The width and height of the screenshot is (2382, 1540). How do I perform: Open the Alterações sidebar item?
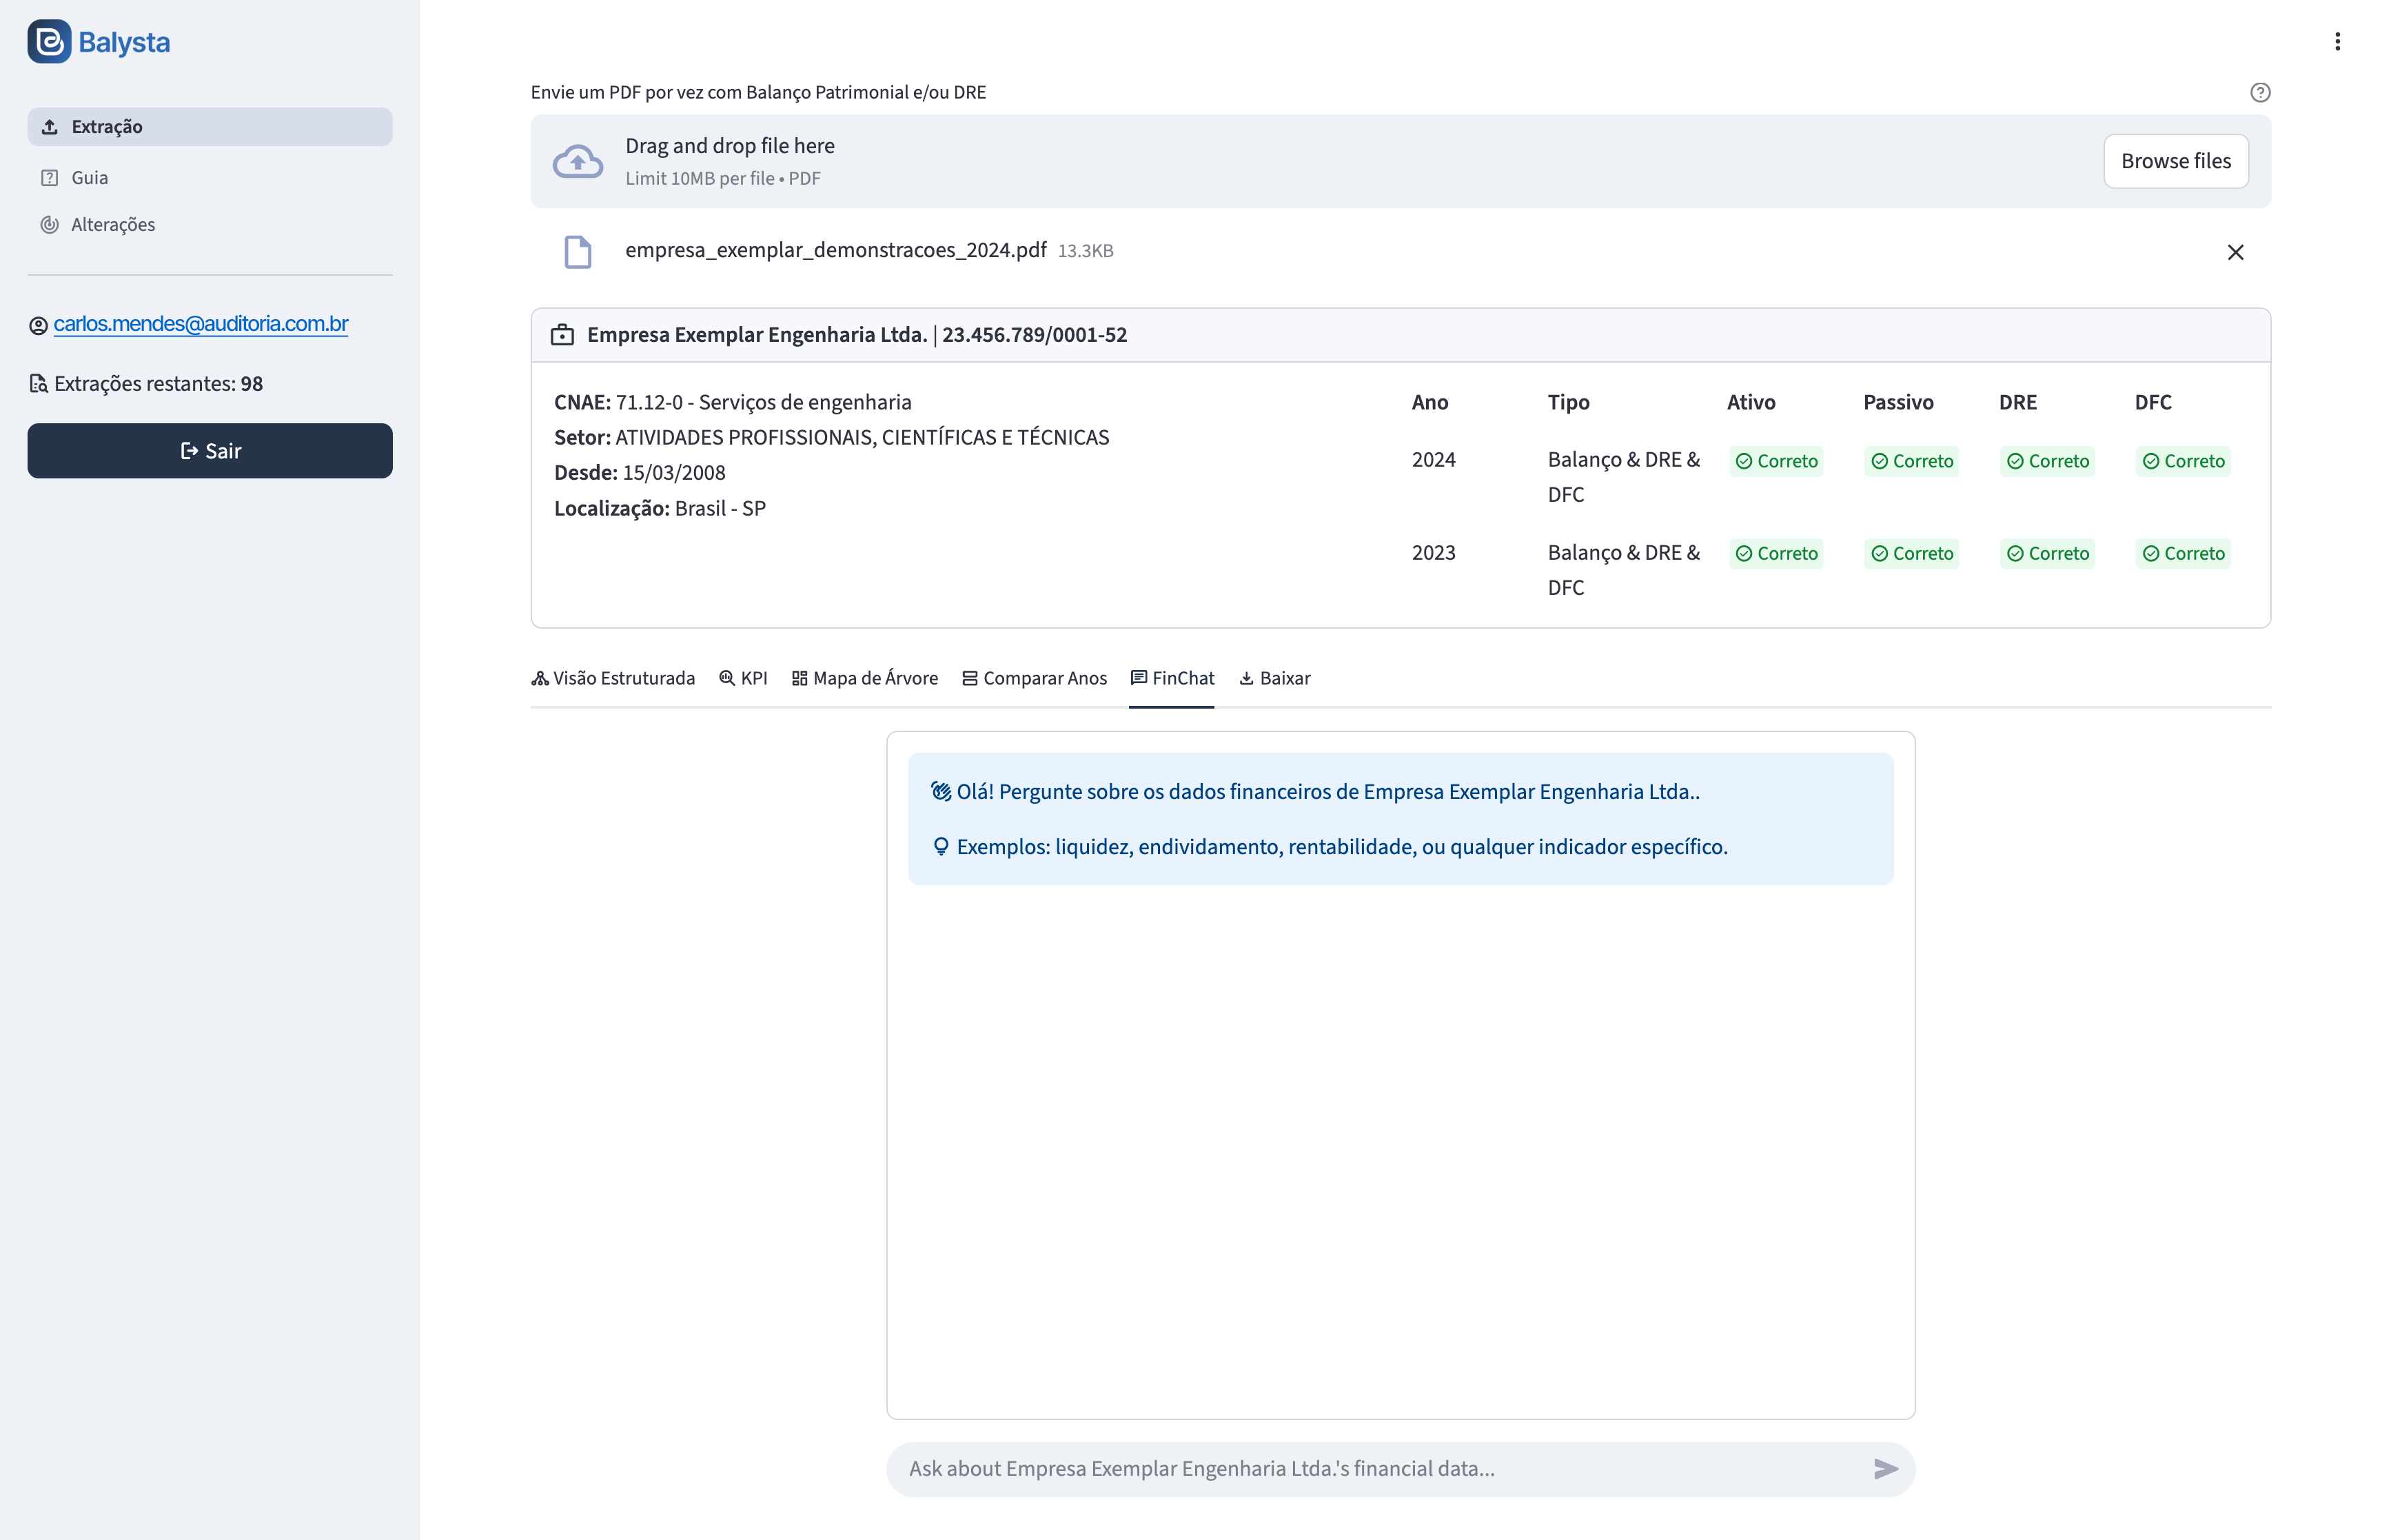[210, 224]
